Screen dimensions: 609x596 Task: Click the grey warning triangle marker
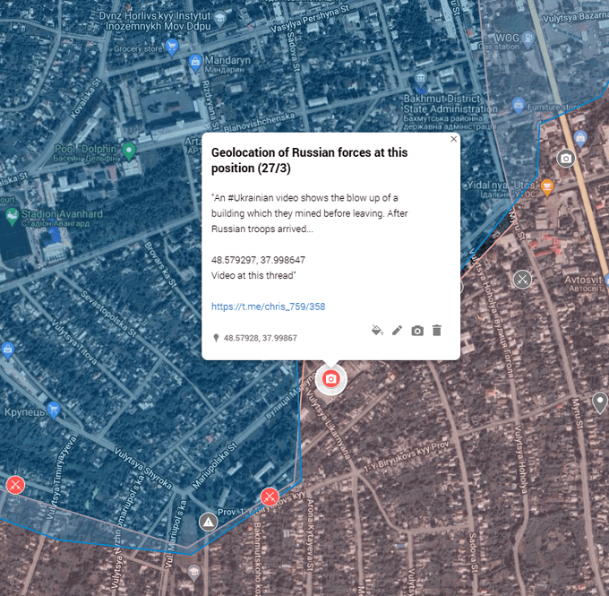tap(209, 522)
